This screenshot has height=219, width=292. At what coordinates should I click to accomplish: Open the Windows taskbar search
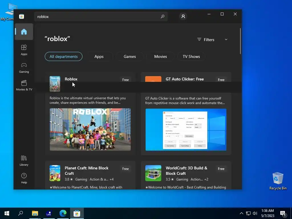click(21, 213)
